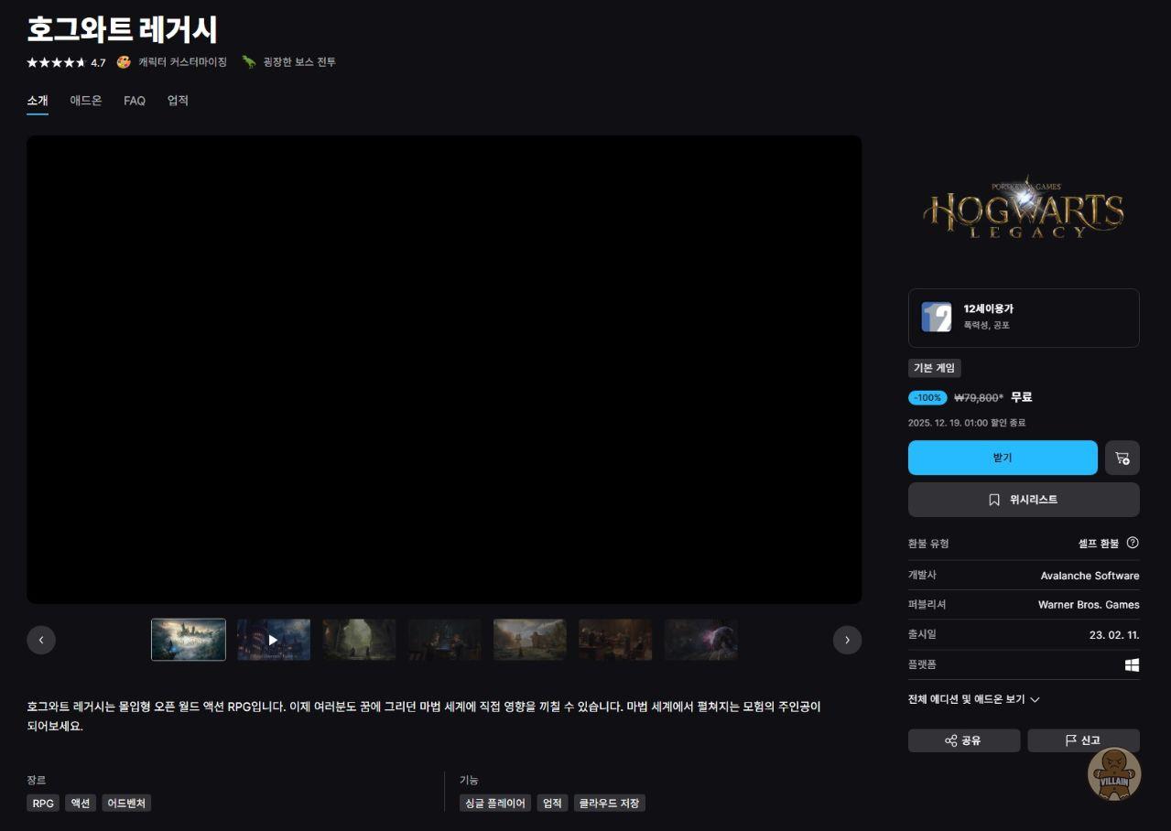Click the 공유 share button
1171x831 pixels.
coord(963,740)
